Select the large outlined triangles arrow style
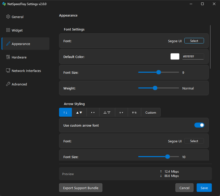 click(107, 112)
